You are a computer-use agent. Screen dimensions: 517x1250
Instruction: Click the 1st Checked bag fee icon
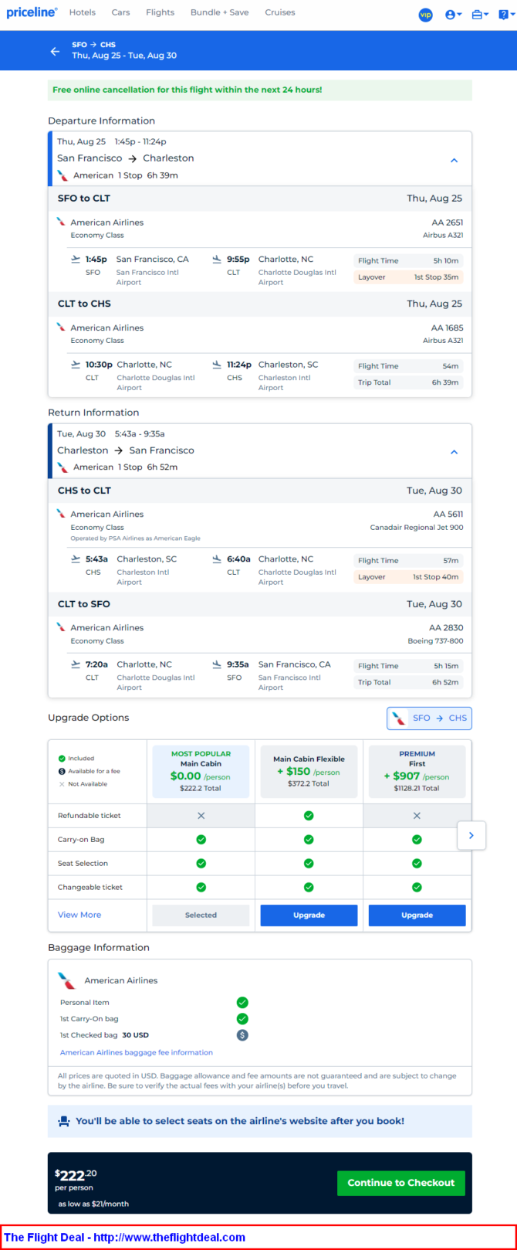(x=242, y=1034)
